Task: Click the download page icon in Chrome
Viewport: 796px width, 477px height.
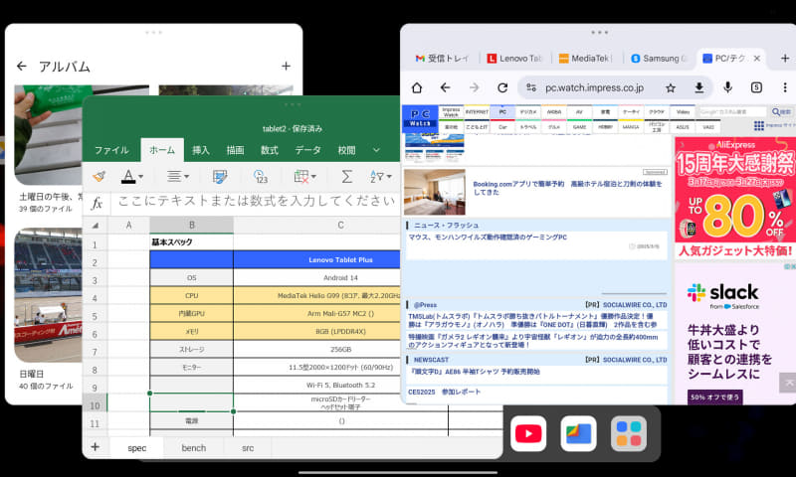Action: click(x=699, y=87)
